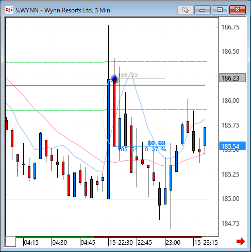Click the 04:15 time axis label
Screen dimensions: 251x252
point(31,243)
